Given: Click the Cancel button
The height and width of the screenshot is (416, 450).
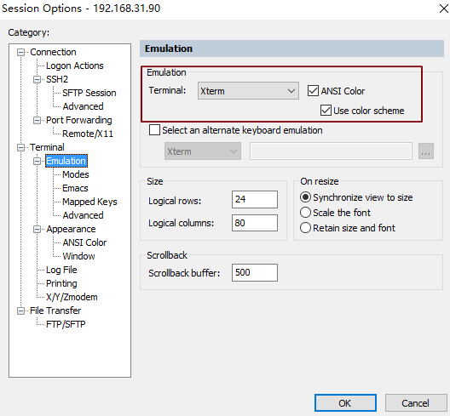Looking at the screenshot, I should tap(416, 403).
